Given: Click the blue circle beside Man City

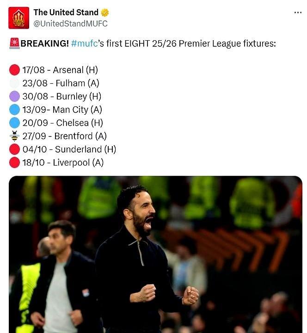Looking at the screenshot, I should pyautogui.click(x=14, y=110).
